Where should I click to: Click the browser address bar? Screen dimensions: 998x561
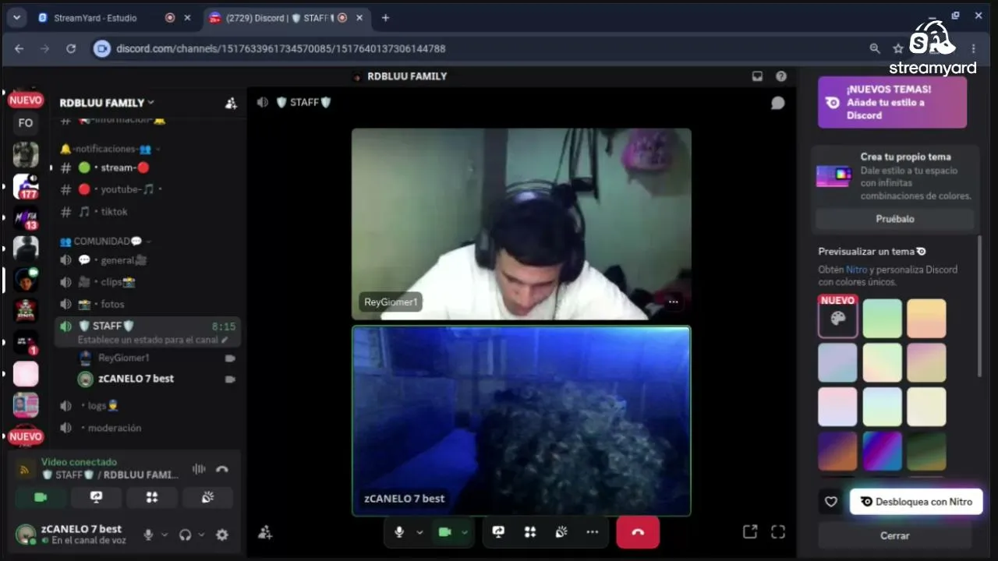click(x=476, y=48)
